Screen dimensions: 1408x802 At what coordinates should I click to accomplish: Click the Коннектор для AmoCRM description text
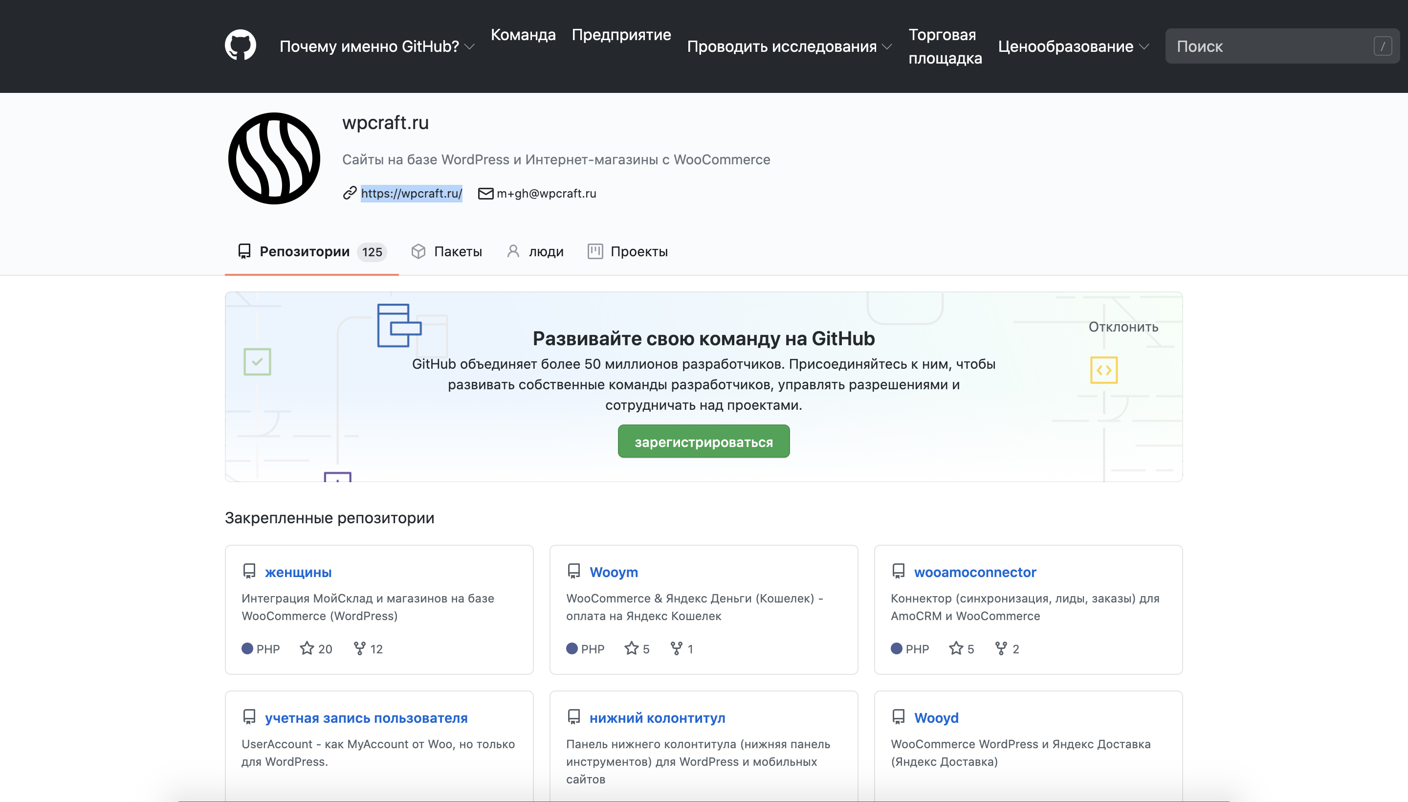click(1025, 607)
